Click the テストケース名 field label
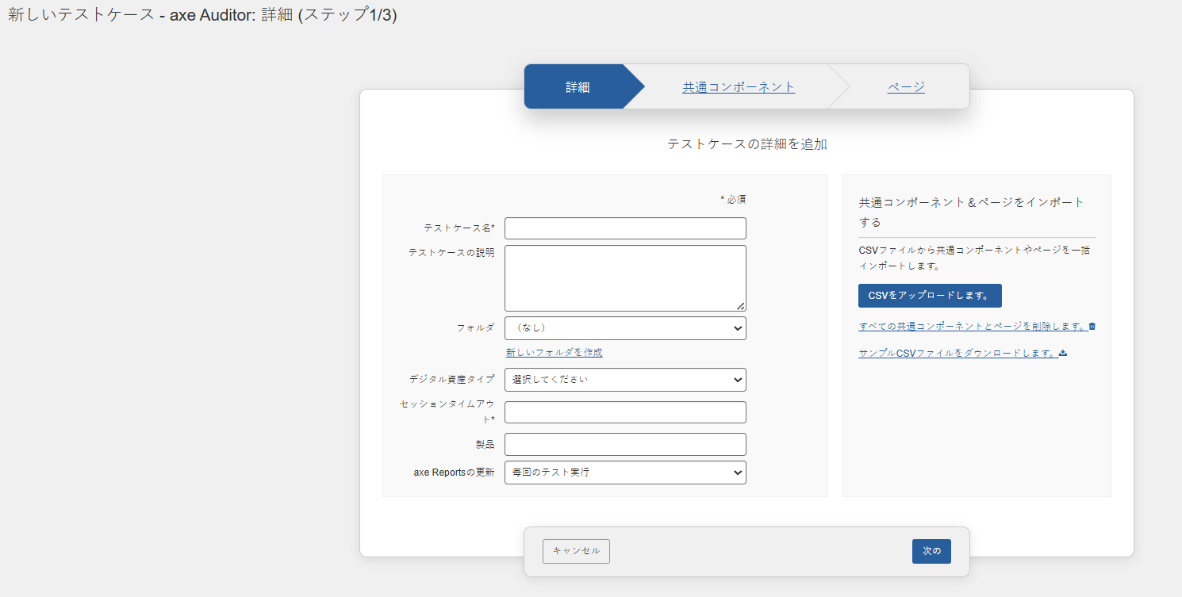The image size is (1182, 597). pyautogui.click(x=459, y=228)
